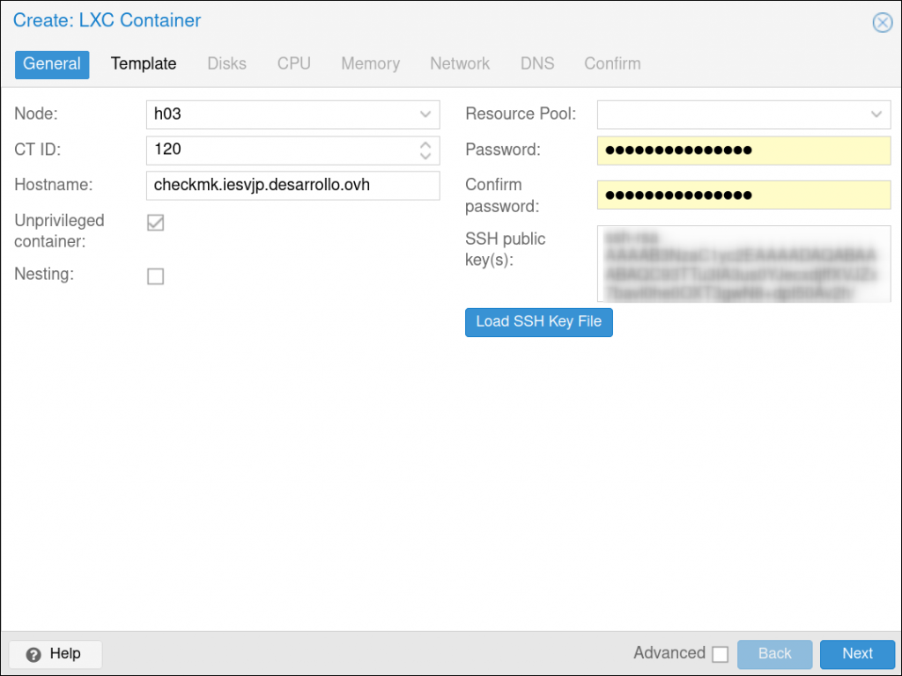Switch to the Template tab
This screenshot has width=902, height=676.
point(144,63)
